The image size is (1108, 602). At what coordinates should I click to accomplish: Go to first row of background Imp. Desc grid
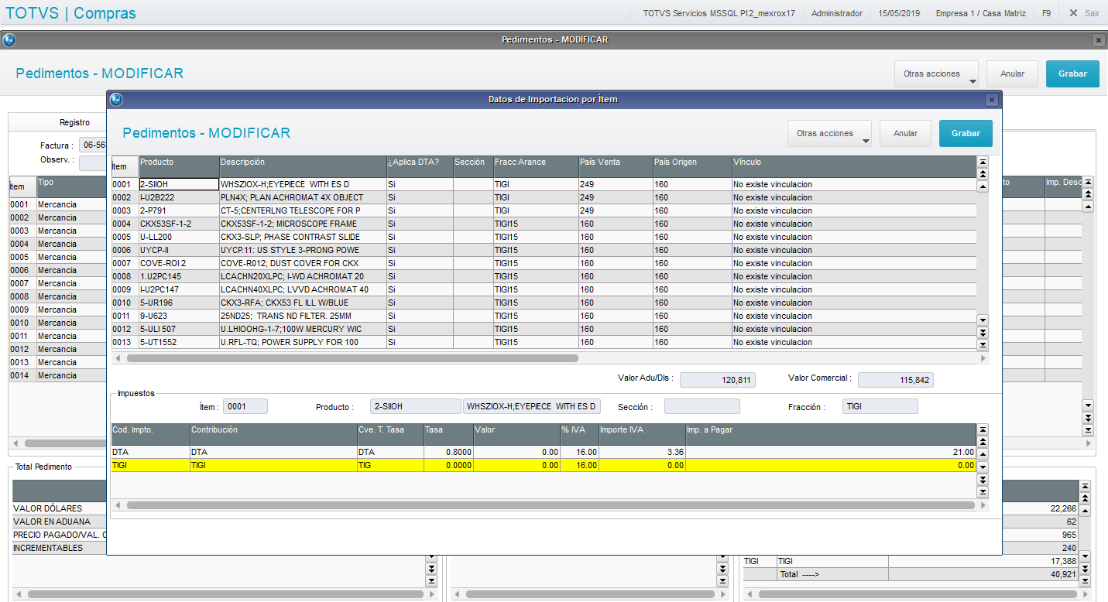tap(1088, 182)
